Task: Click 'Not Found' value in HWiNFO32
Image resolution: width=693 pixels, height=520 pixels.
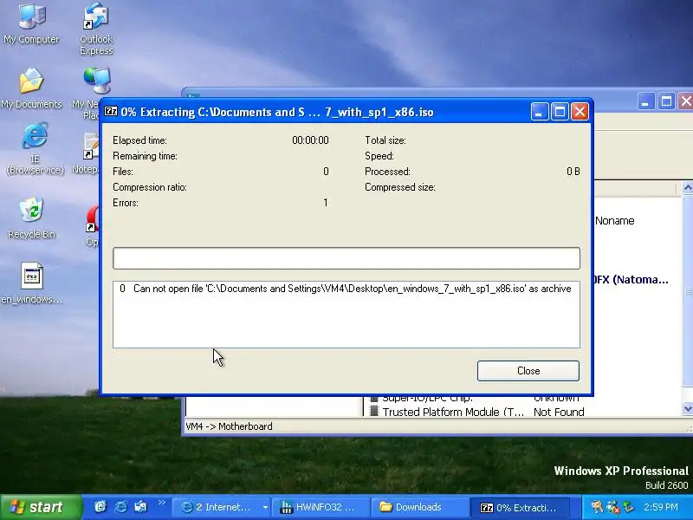Action: click(559, 413)
